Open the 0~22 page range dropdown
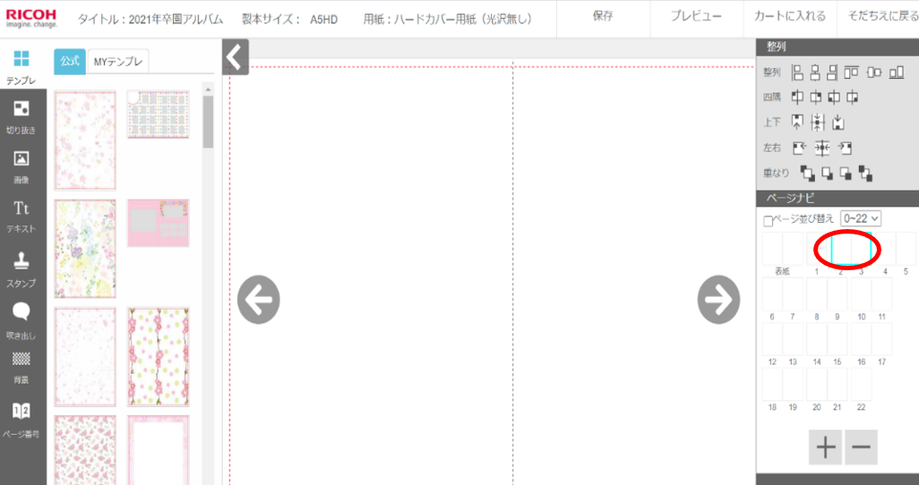This screenshot has width=919, height=485. (x=862, y=218)
